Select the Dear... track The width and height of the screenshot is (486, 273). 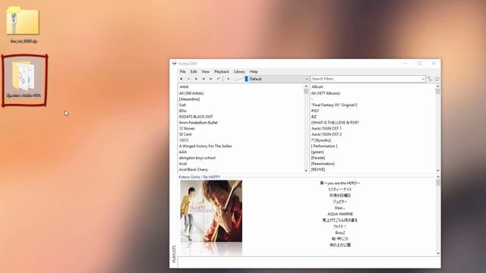[x=339, y=208]
